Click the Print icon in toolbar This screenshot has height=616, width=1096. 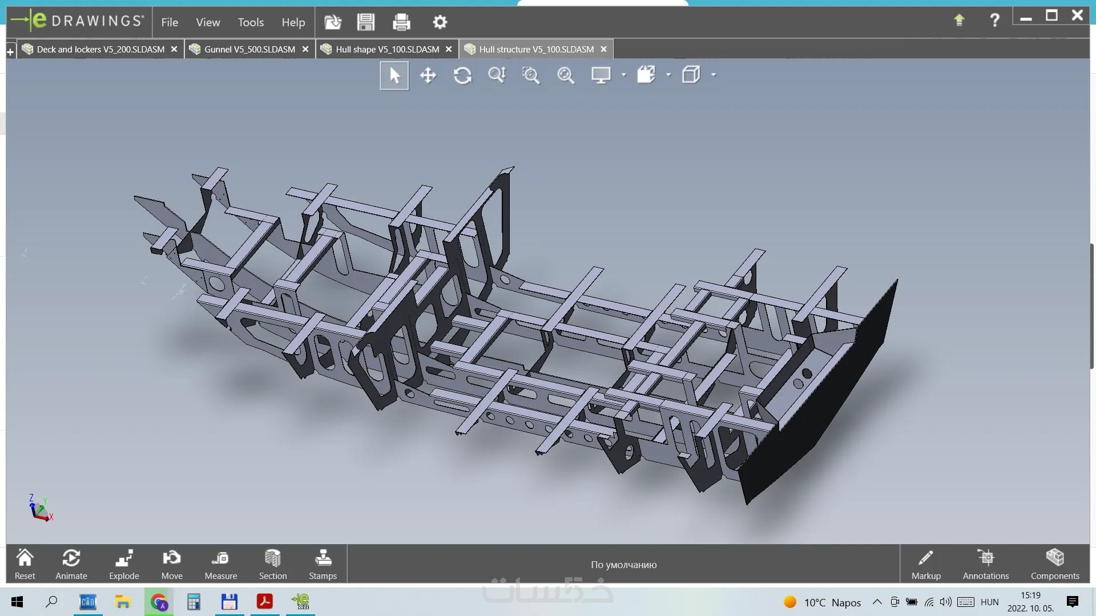pos(401,22)
